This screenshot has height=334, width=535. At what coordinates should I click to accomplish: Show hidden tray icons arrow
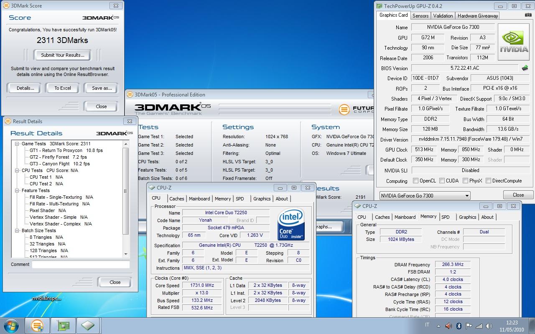tap(438, 326)
